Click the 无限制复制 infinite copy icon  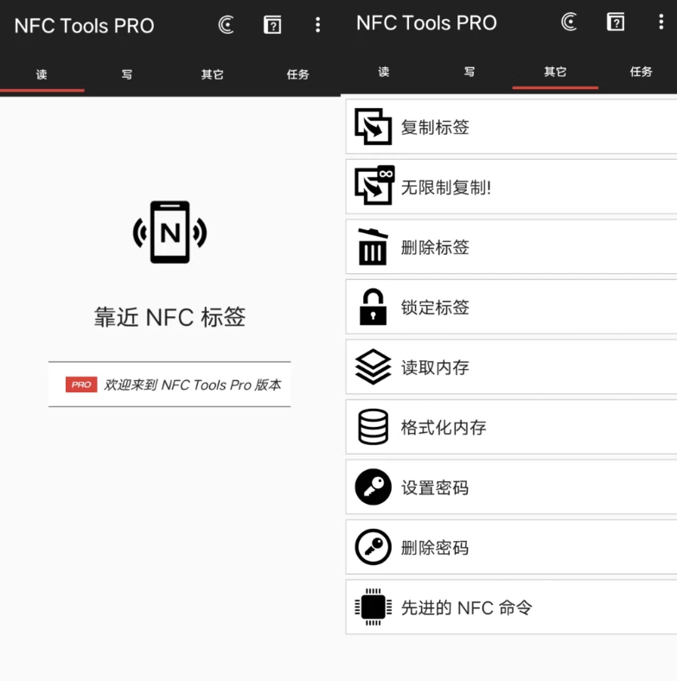click(374, 186)
